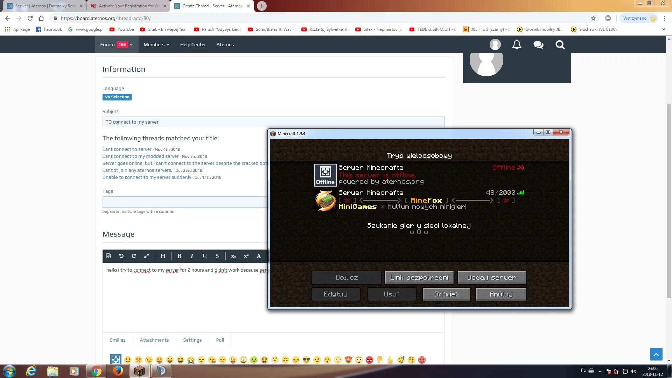The height and width of the screenshot is (378, 672).
Task: Open new browser tab
Action: [262, 6]
